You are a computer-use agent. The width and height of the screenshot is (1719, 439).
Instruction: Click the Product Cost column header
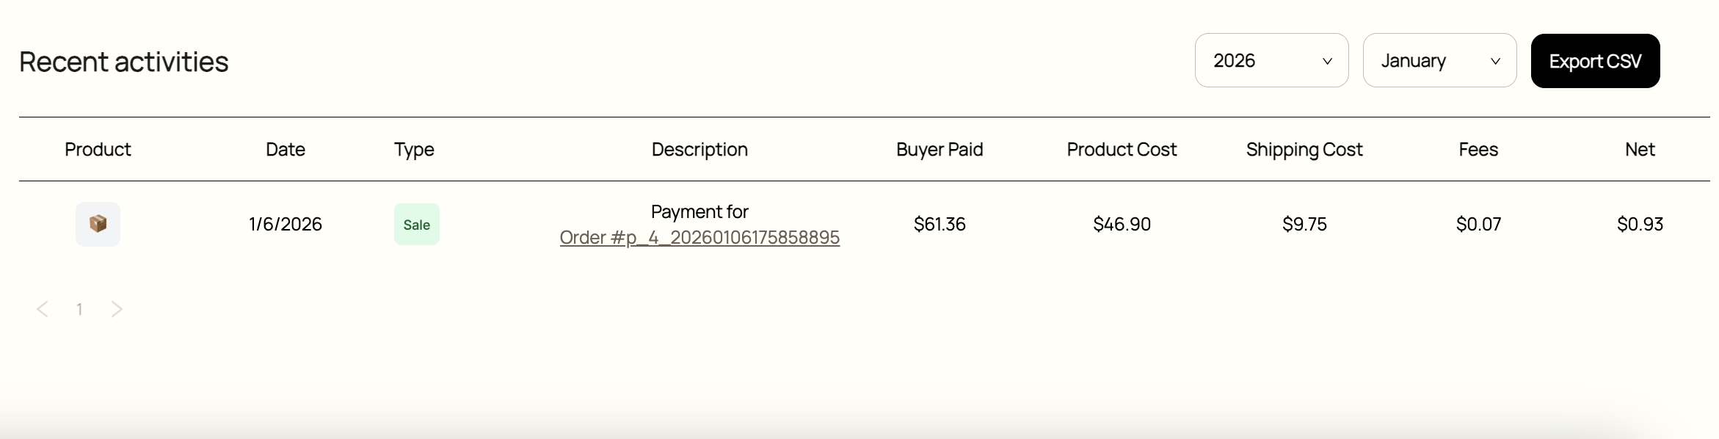[1122, 150]
